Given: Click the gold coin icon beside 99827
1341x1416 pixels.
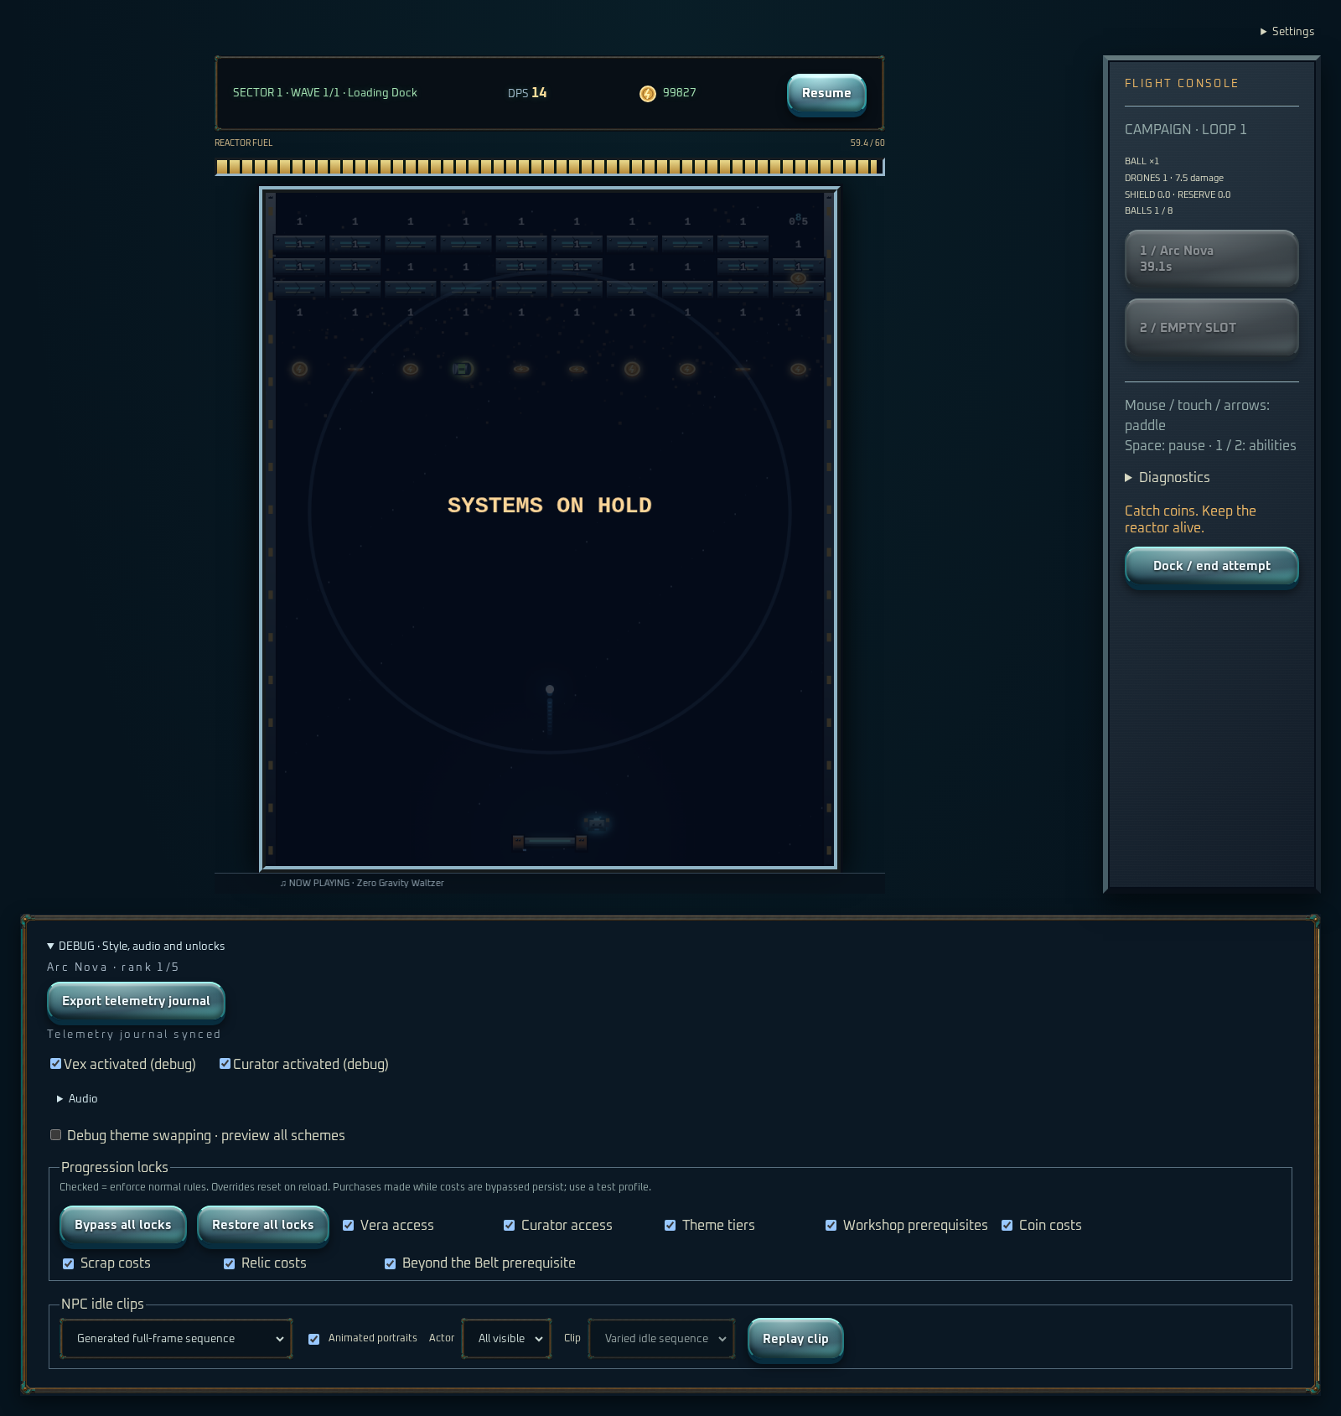Looking at the screenshot, I should pos(648,93).
